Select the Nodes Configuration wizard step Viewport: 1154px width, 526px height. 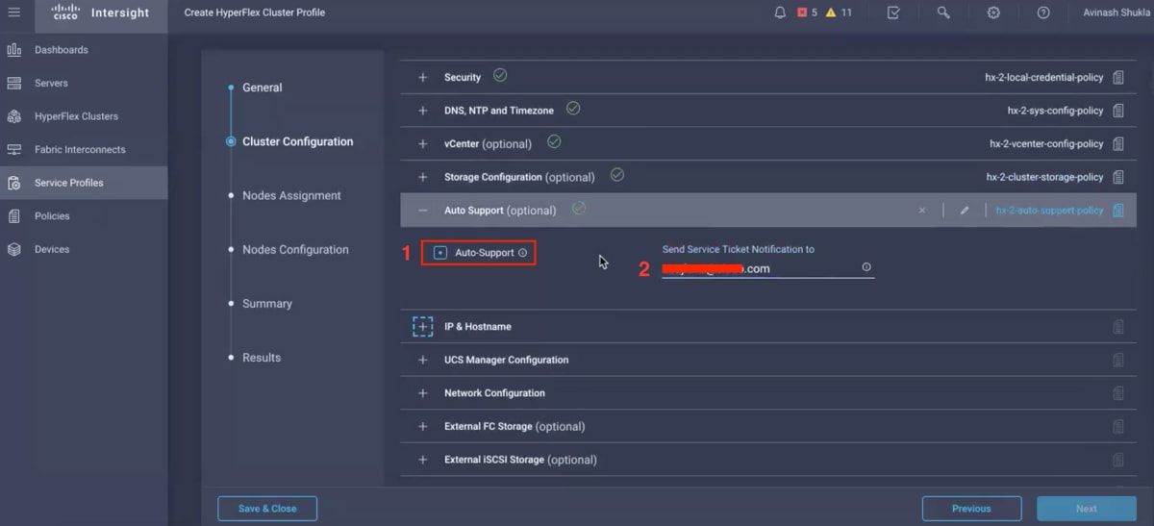tap(295, 249)
